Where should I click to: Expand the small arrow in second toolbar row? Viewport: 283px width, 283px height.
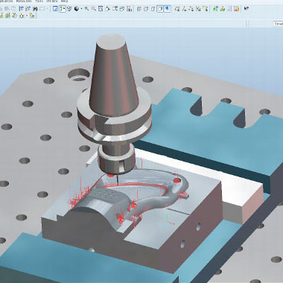tap(27, 16)
